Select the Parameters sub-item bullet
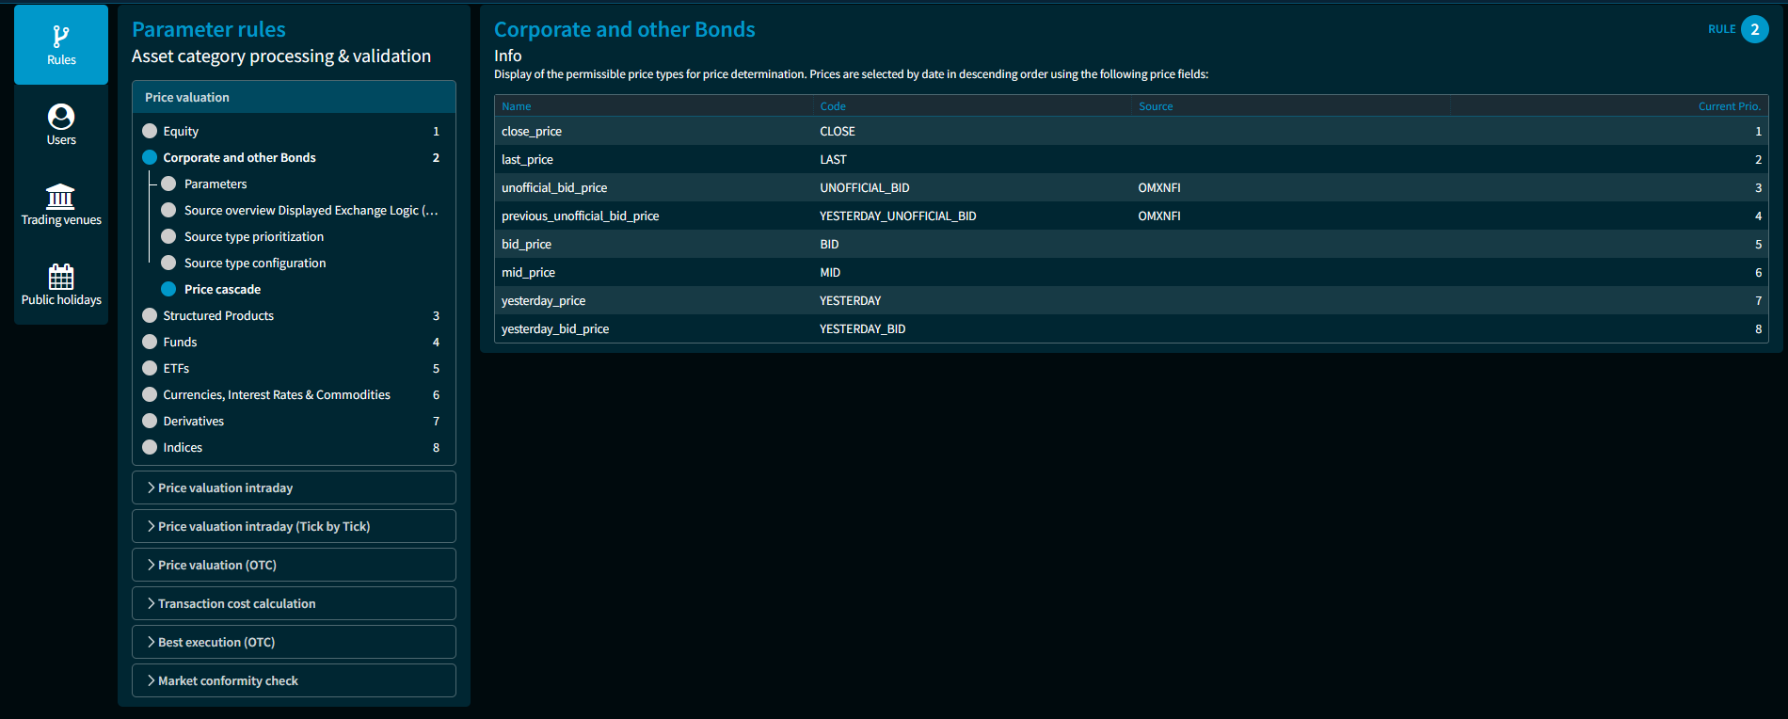This screenshot has width=1788, height=719. [x=168, y=184]
